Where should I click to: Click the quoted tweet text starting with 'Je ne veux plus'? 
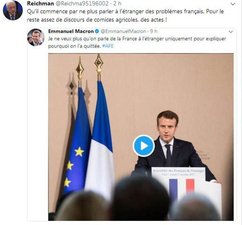[x=137, y=42]
